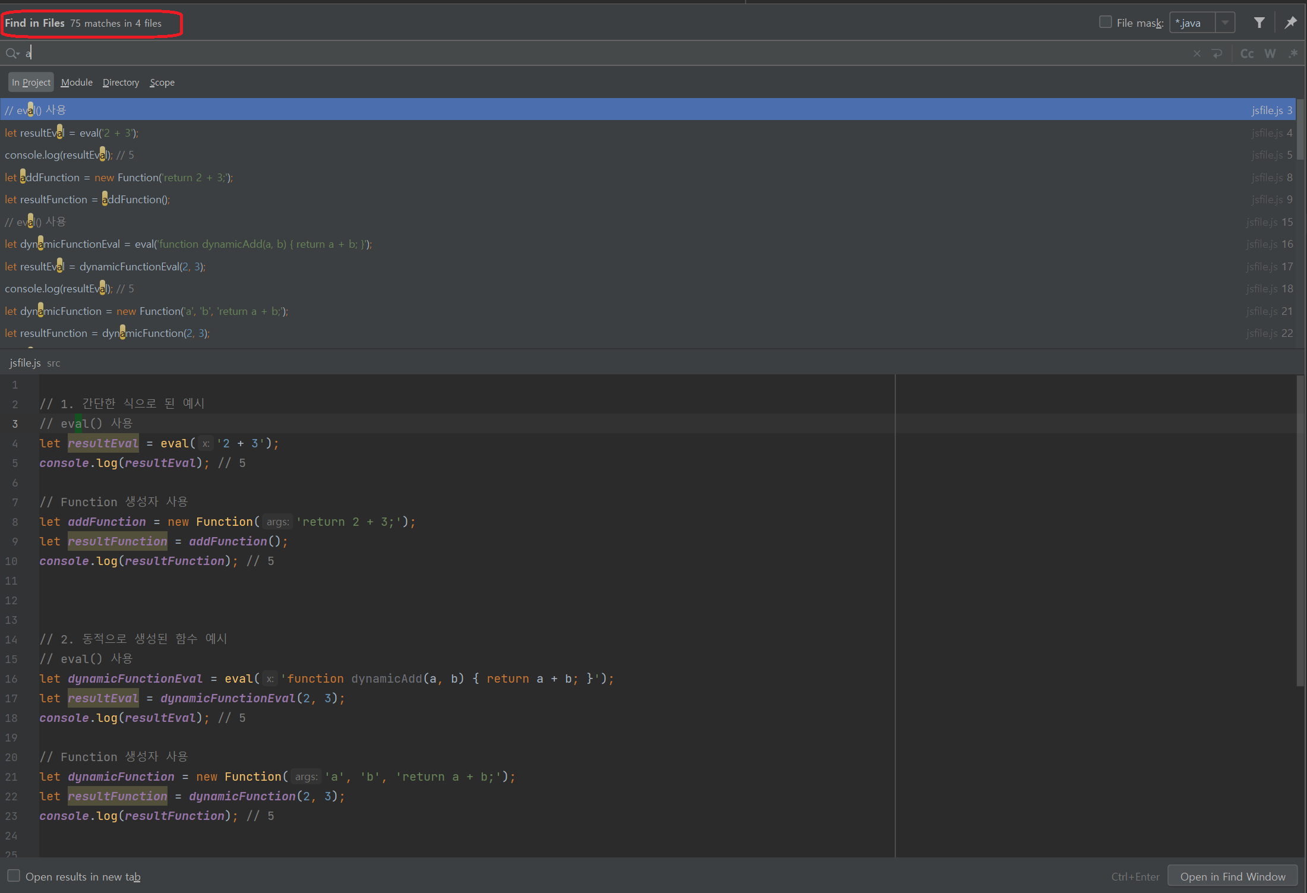Viewport: 1307px width, 893px height.
Task: Click Open in Find Window button
Action: [1233, 876]
